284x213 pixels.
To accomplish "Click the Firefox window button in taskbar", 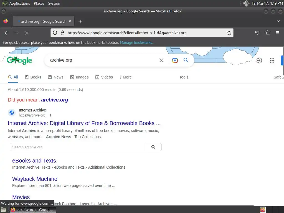I will 33,210.
